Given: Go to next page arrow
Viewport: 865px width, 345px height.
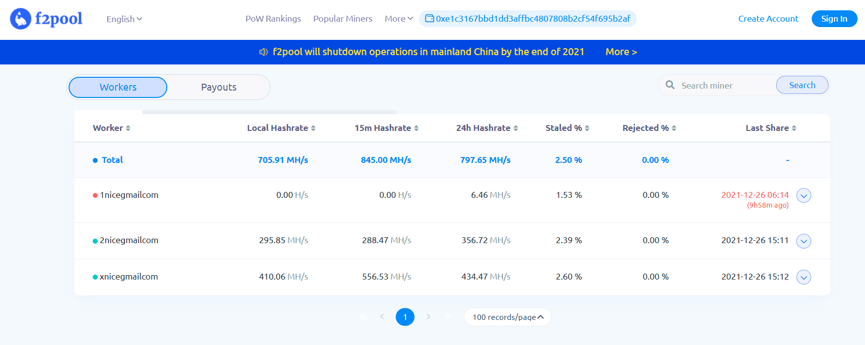Looking at the screenshot, I should coord(428,317).
